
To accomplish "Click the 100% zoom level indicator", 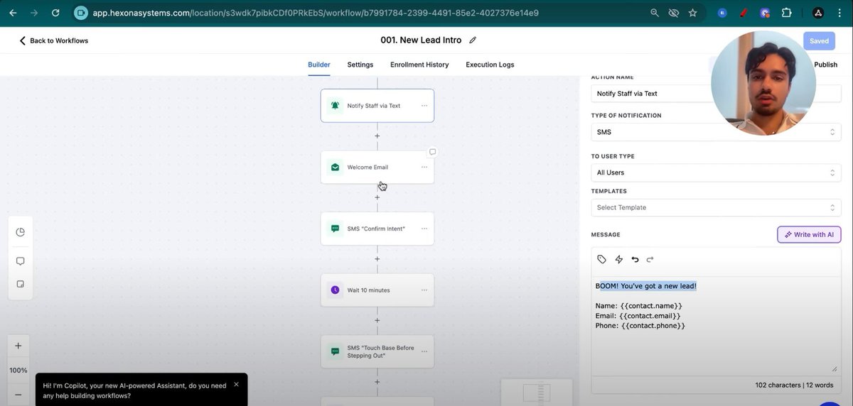I will pyautogui.click(x=18, y=371).
